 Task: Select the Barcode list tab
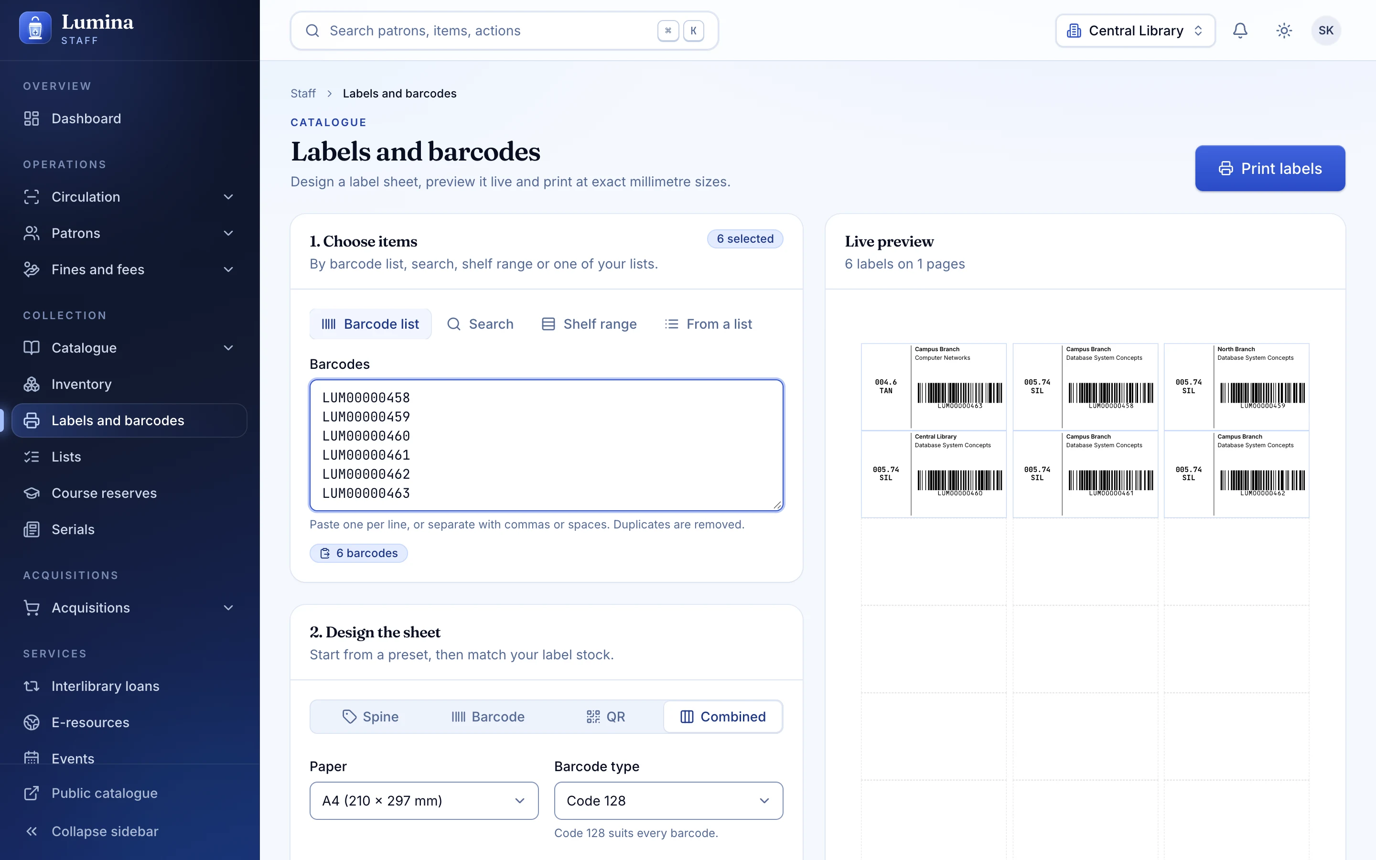point(370,323)
